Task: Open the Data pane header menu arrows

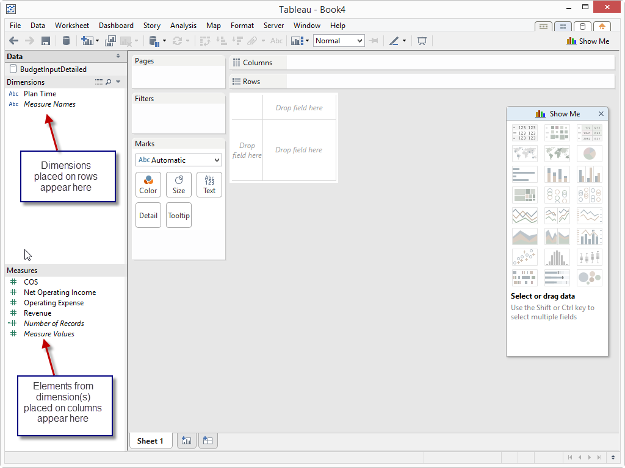Action: click(118, 56)
